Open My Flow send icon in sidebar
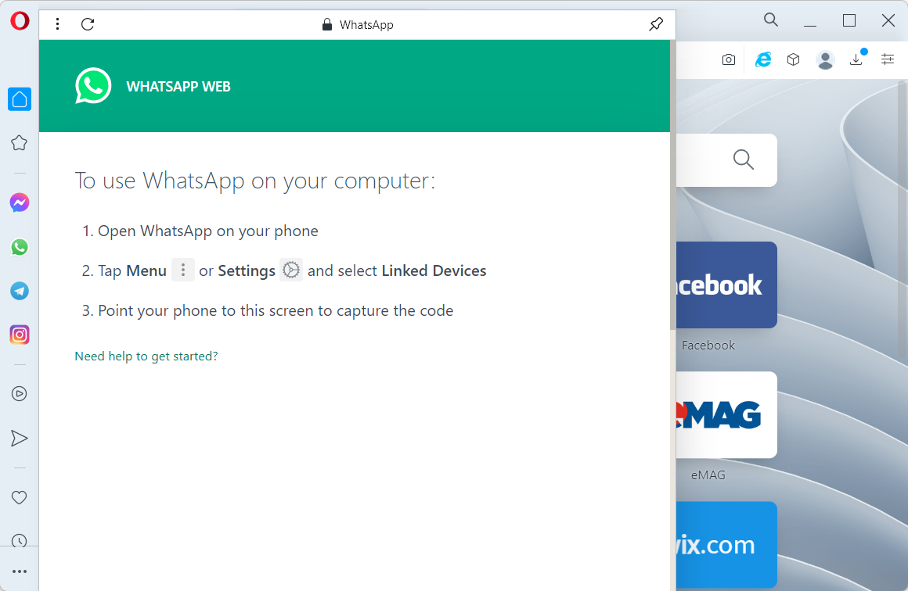Image resolution: width=908 pixels, height=591 pixels. (19, 439)
